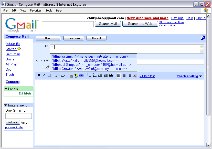
Task: Pop out compose into a new window
Action: pos(203,38)
